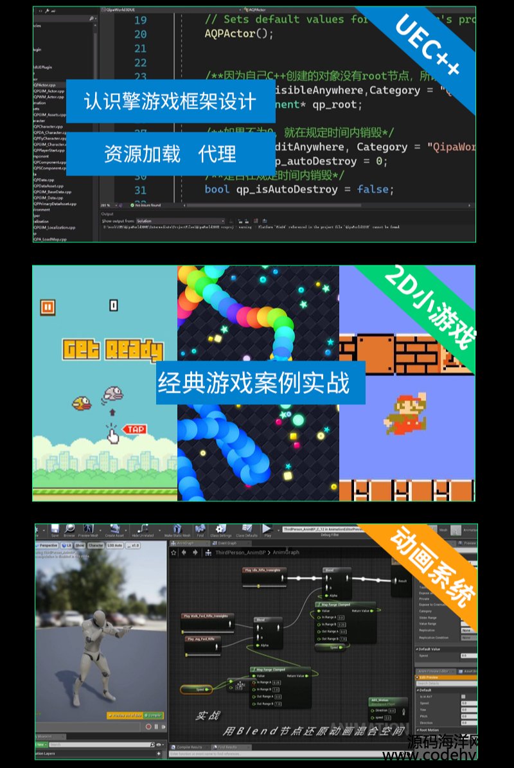The image size is (514, 768).
Task: Select QPGIM_BaseData.cpp in the file list
Action: pos(53,192)
